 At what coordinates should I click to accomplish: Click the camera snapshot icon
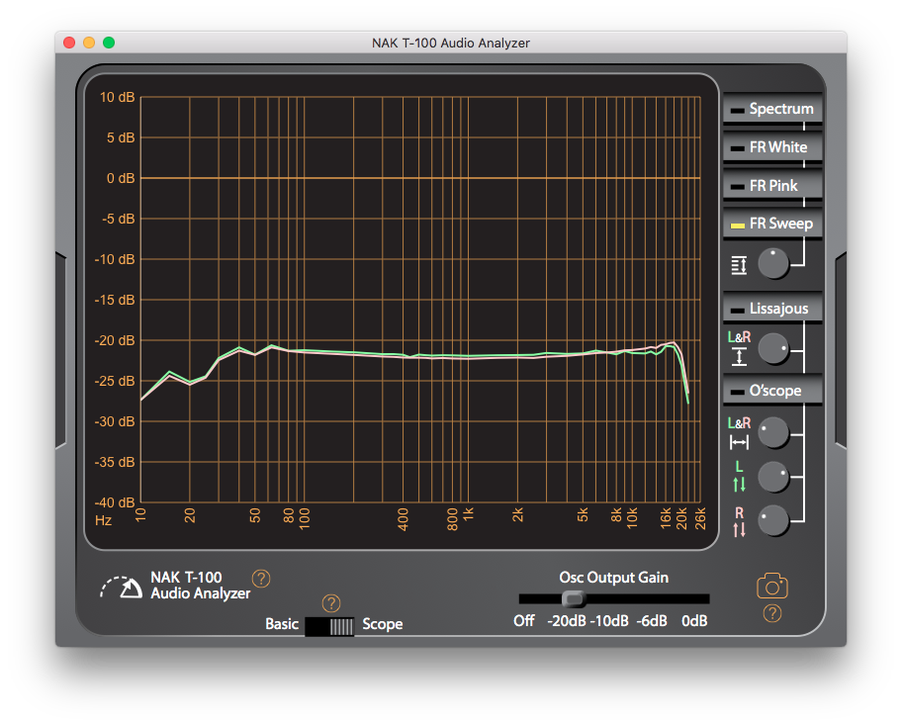[x=772, y=587]
